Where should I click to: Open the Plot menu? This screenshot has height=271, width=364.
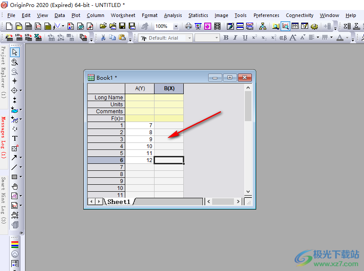click(x=76, y=15)
